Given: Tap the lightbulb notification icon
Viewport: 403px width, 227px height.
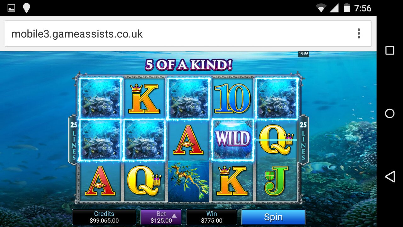Looking at the screenshot, I should 26,8.
